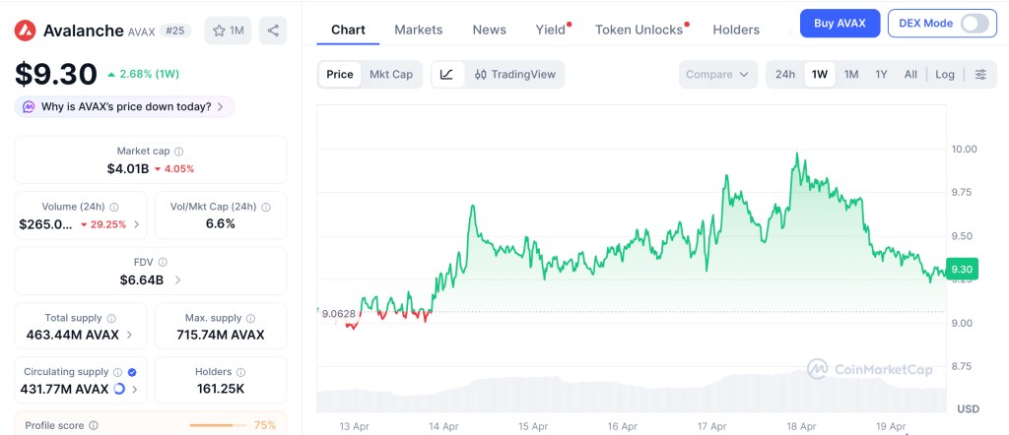This screenshot has height=435, width=1009.
Task: Open 'Why is AVAX's price down today?'
Action: click(x=125, y=106)
